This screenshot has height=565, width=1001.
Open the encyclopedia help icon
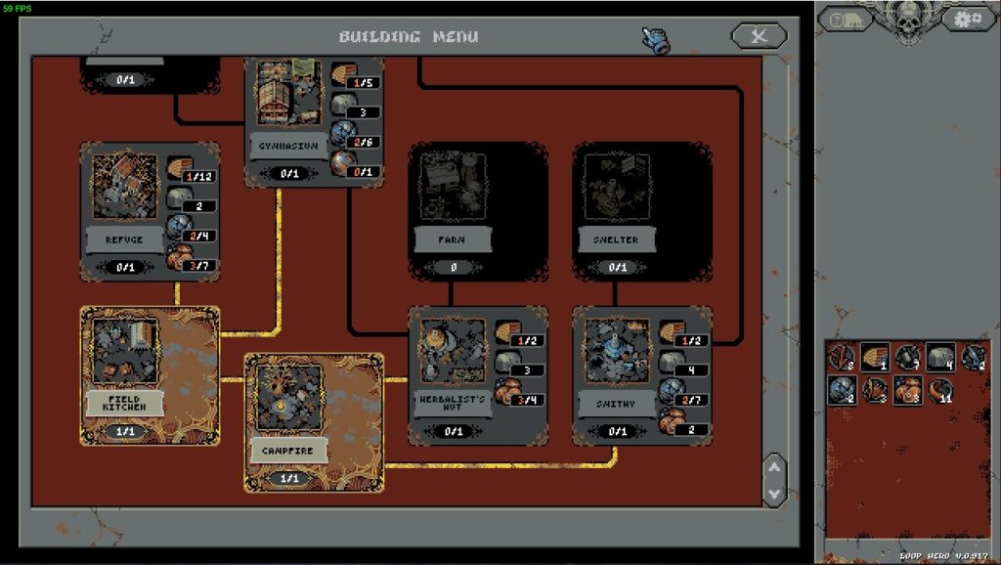[847, 20]
